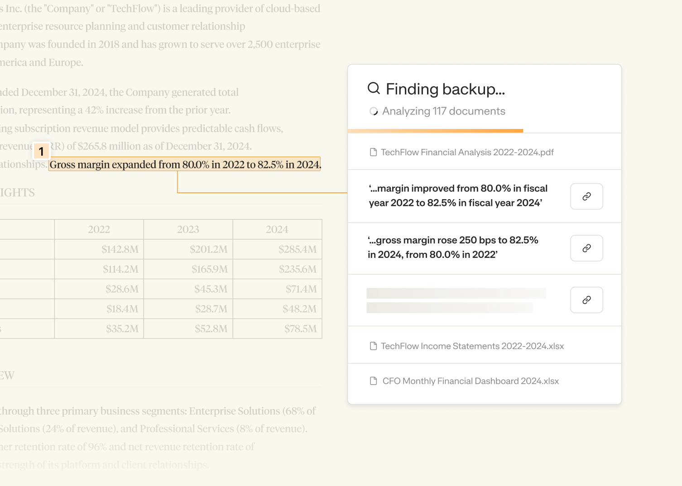Screen dimensions: 682x486
Task: Click the $235.6M table cell
Action: click(277, 269)
